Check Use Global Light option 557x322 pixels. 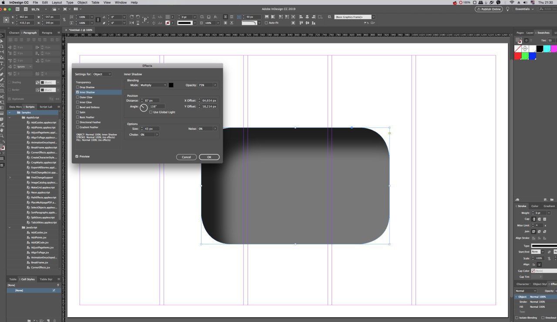(x=151, y=112)
